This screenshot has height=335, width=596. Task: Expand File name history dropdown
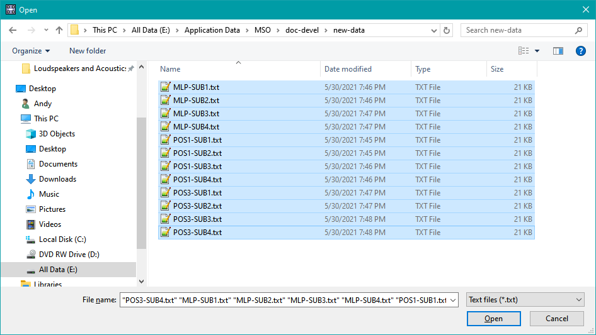click(x=453, y=300)
